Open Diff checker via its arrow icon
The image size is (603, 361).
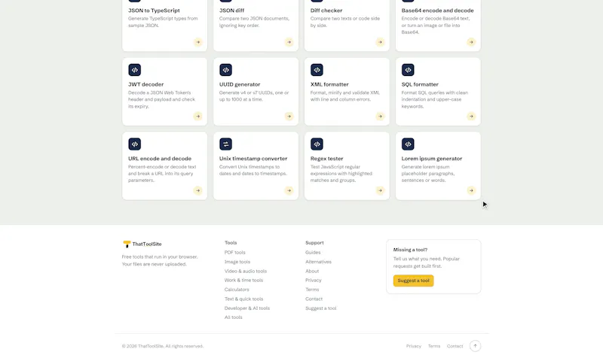381,42
